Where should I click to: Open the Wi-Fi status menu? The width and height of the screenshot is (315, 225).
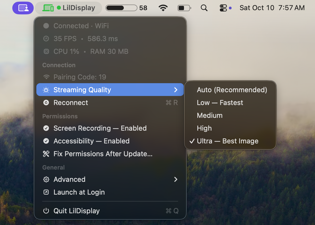click(163, 8)
